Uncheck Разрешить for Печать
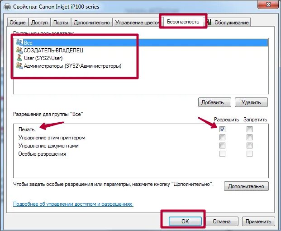The height and width of the screenshot is (231, 281). pyautogui.click(x=222, y=129)
